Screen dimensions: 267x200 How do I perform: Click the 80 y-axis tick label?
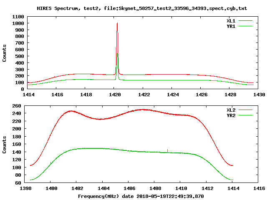click(x=18, y=175)
